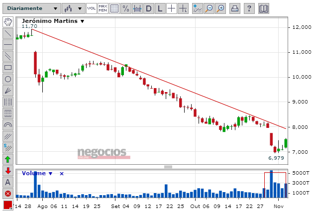Click the compare chart icon in toolbar
316x213 pixels.
click(x=137, y=8)
